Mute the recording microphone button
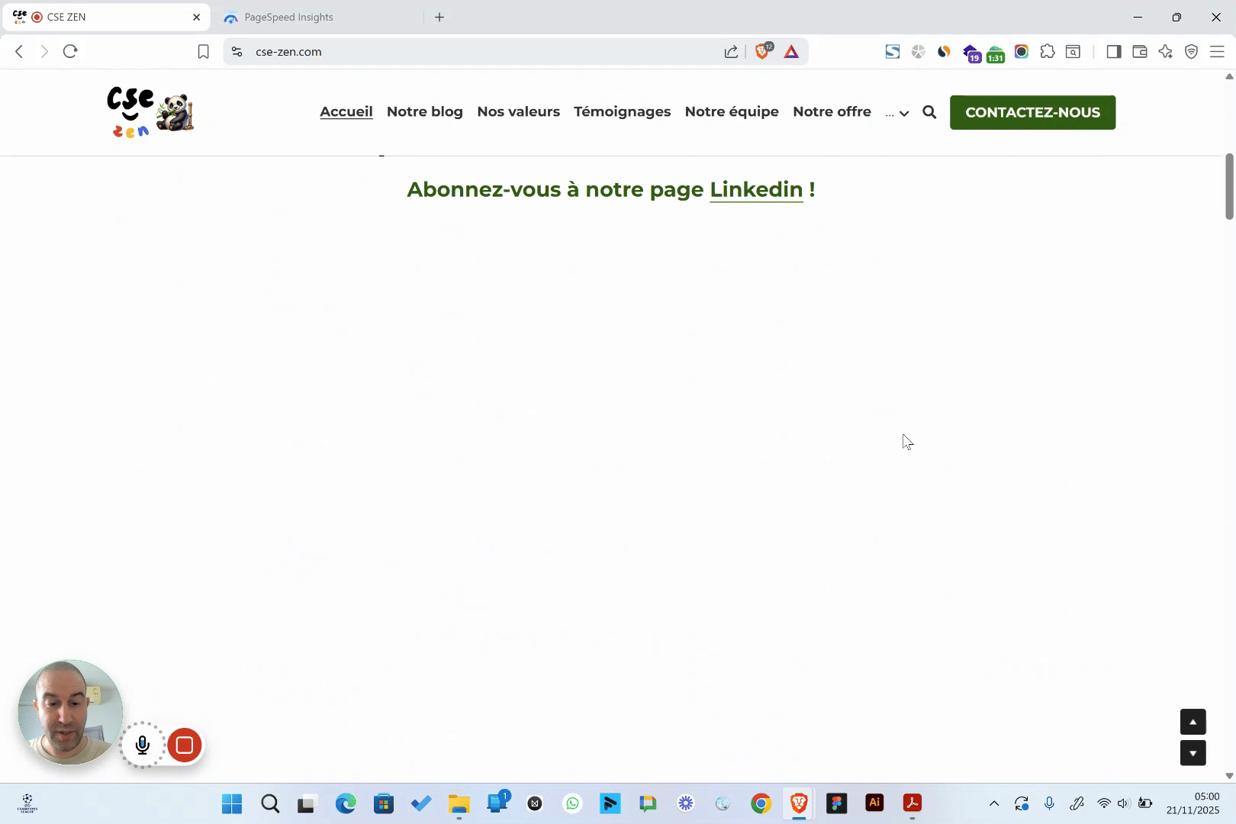 143,745
